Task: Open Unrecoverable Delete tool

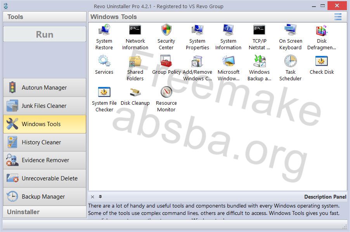Action: coord(45,178)
